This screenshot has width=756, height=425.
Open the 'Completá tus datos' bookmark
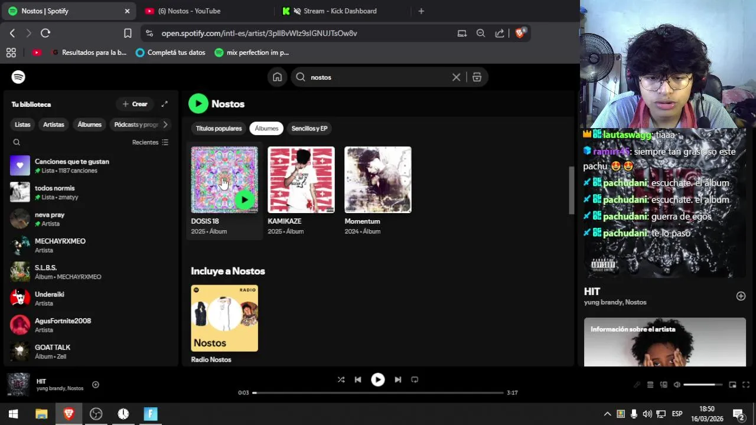170,53
